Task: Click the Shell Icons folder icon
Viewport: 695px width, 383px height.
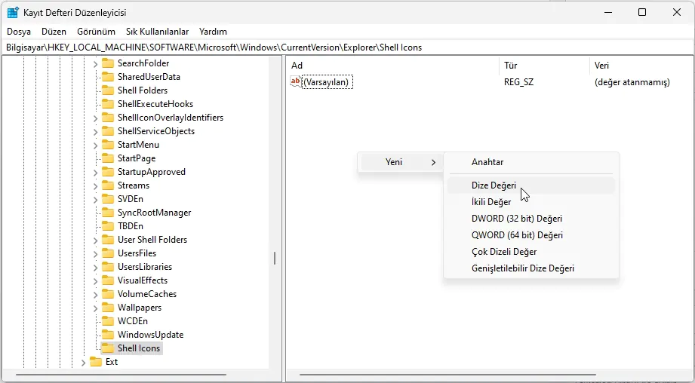Action: (x=107, y=348)
